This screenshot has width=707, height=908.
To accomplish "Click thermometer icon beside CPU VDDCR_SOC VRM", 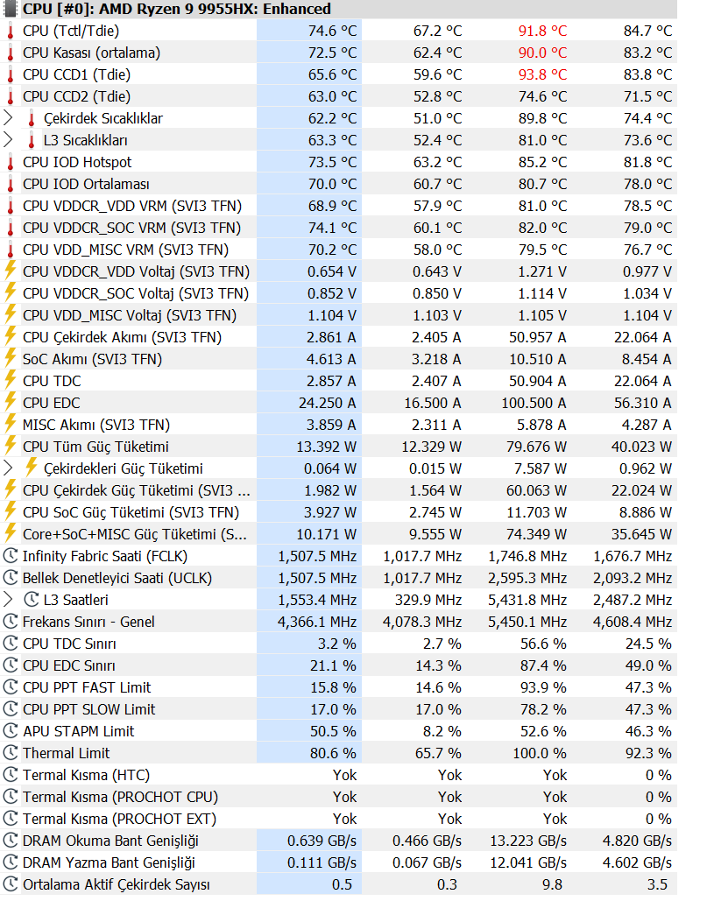I will coord(10,229).
